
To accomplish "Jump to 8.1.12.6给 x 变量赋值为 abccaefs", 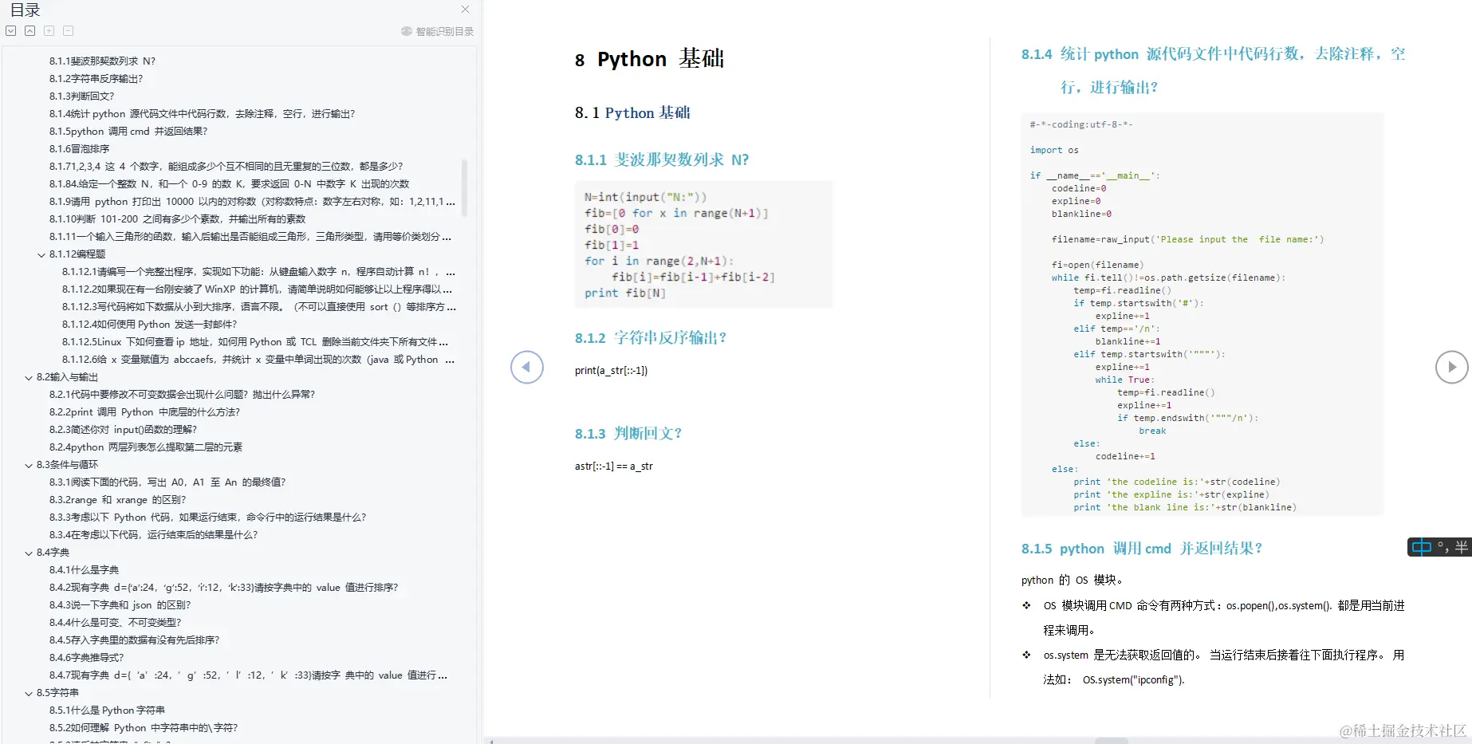I will [258, 360].
